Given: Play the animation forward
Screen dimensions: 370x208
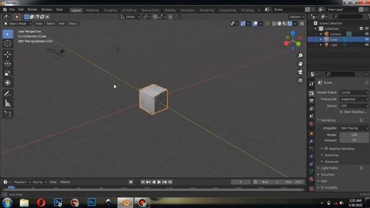Looking at the screenshot, I should (159, 182).
